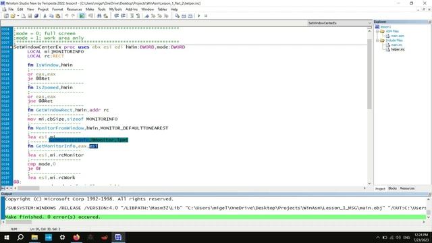Click the code editor horizontal scrollbar thumb

(x=28, y=188)
